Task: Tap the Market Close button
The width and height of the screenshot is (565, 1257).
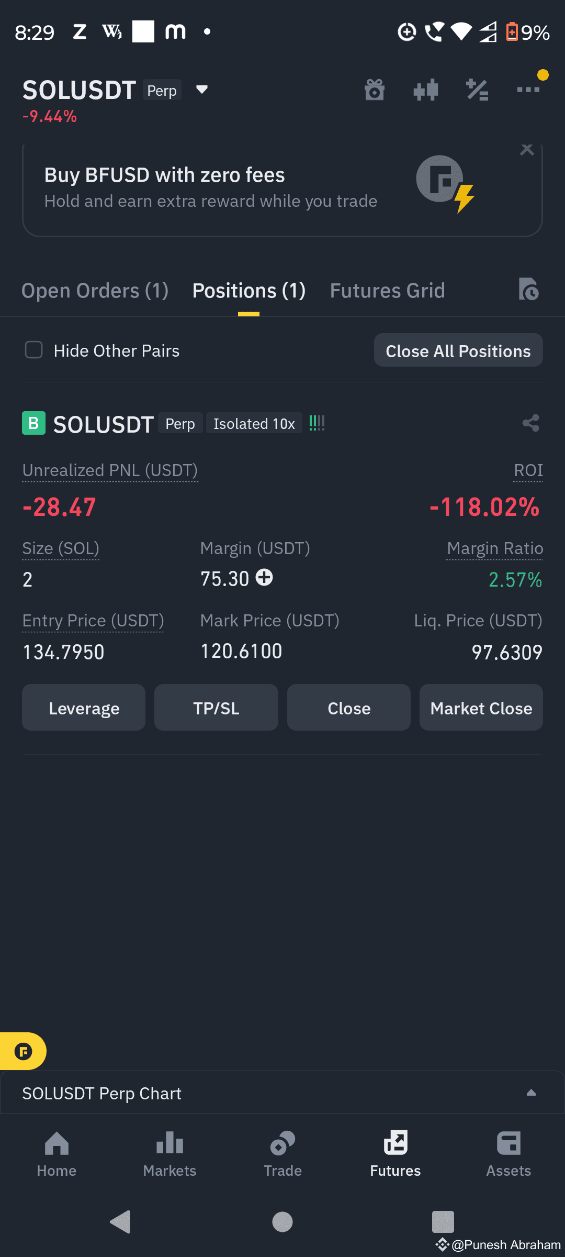Action: click(481, 708)
